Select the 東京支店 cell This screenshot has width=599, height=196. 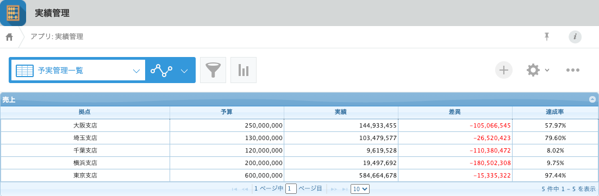coord(85,175)
